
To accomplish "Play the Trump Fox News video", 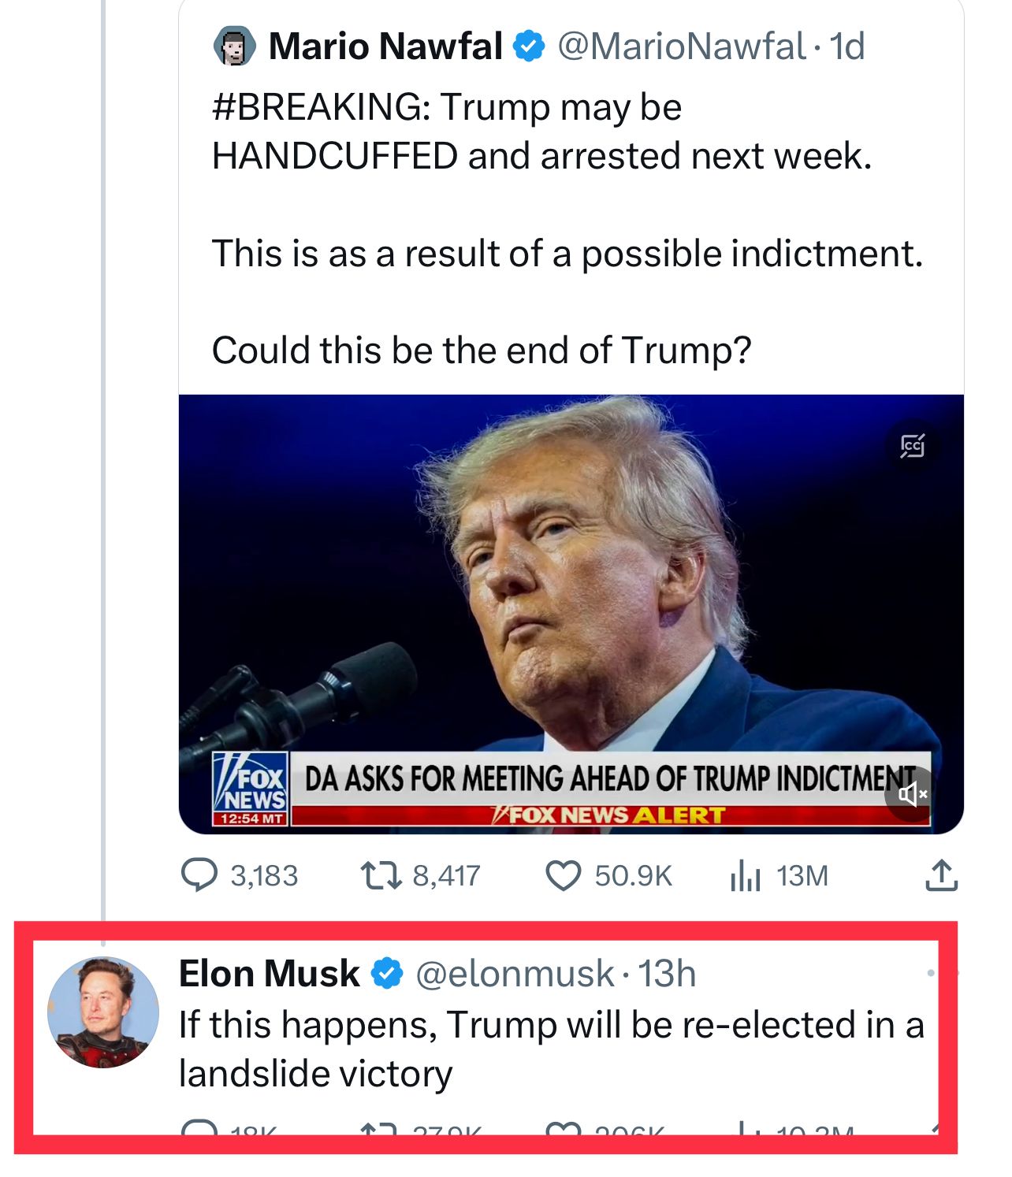I will pos(571,599).
